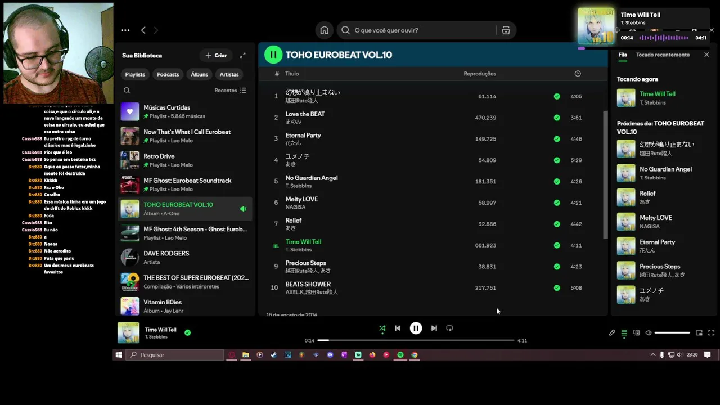This screenshot has width=720, height=405.
Task: Toggle repeat mode in the player
Action: coord(449,328)
